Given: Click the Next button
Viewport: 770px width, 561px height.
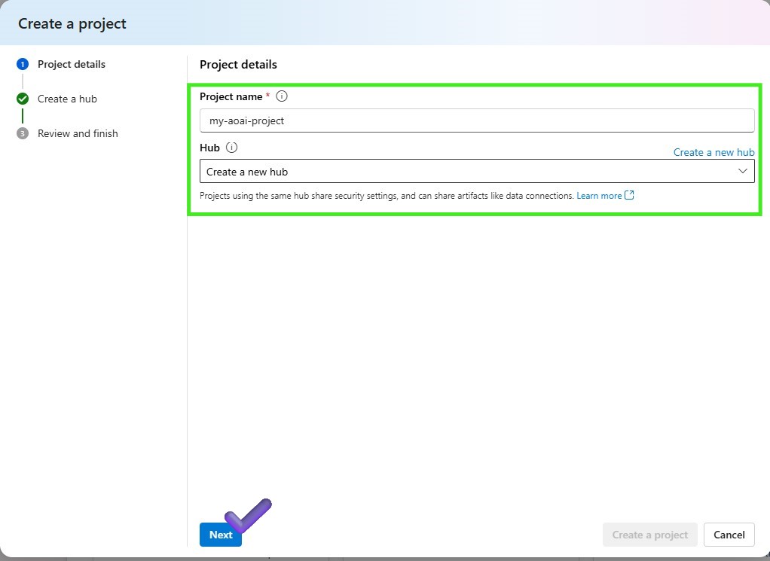Looking at the screenshot, I should coord(221,535).
